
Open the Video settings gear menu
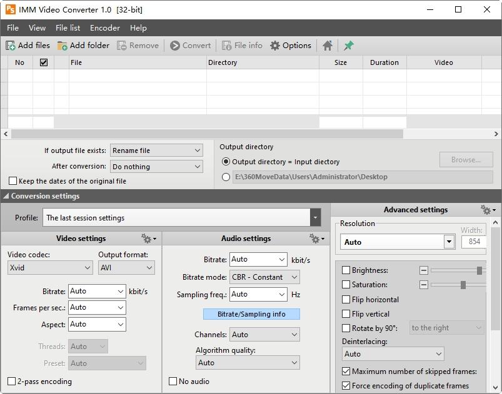149,239
